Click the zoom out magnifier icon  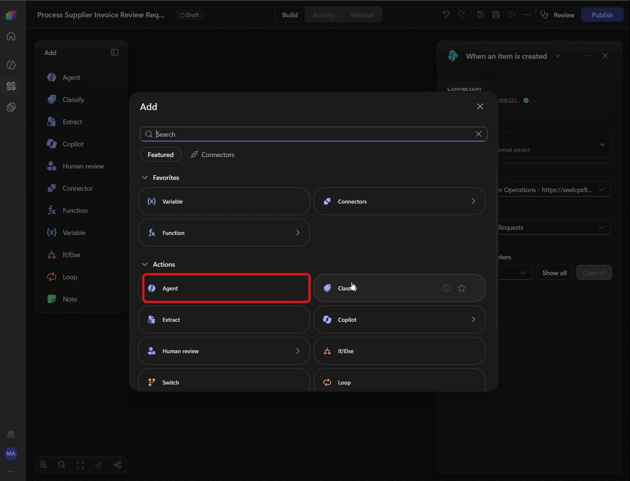point(62,465)
